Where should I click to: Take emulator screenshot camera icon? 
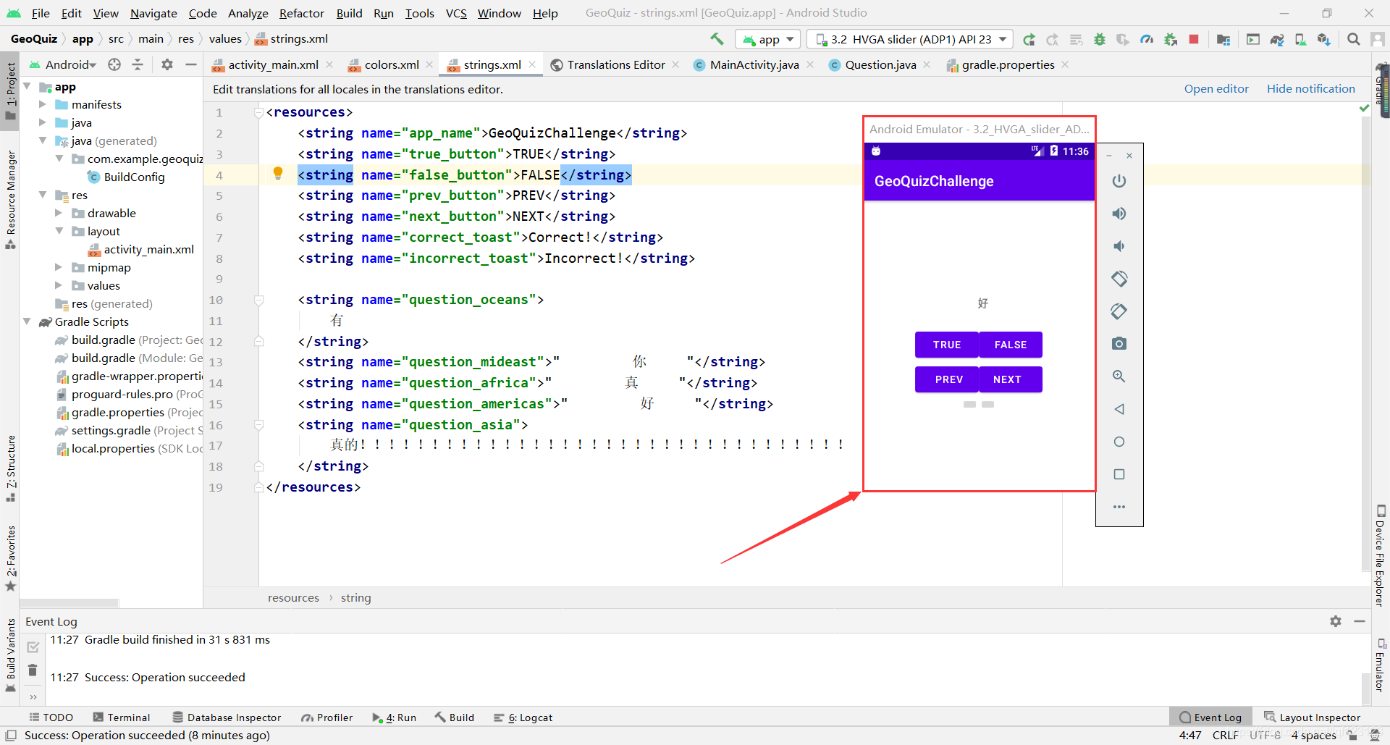1119,344
